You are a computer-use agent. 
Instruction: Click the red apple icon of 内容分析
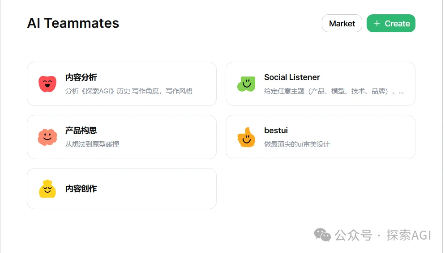[x=47, y=84]
